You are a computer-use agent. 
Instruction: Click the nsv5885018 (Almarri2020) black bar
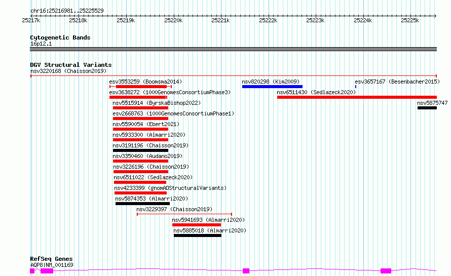click(198, 235)
